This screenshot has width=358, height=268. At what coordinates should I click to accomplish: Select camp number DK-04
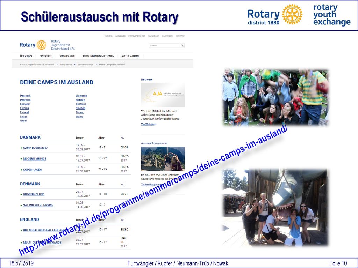pos(124,148)
